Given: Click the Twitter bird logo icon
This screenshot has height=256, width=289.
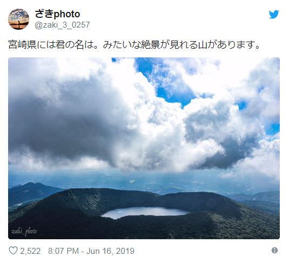Looking at the screenshot, I should tap(273, 15).
